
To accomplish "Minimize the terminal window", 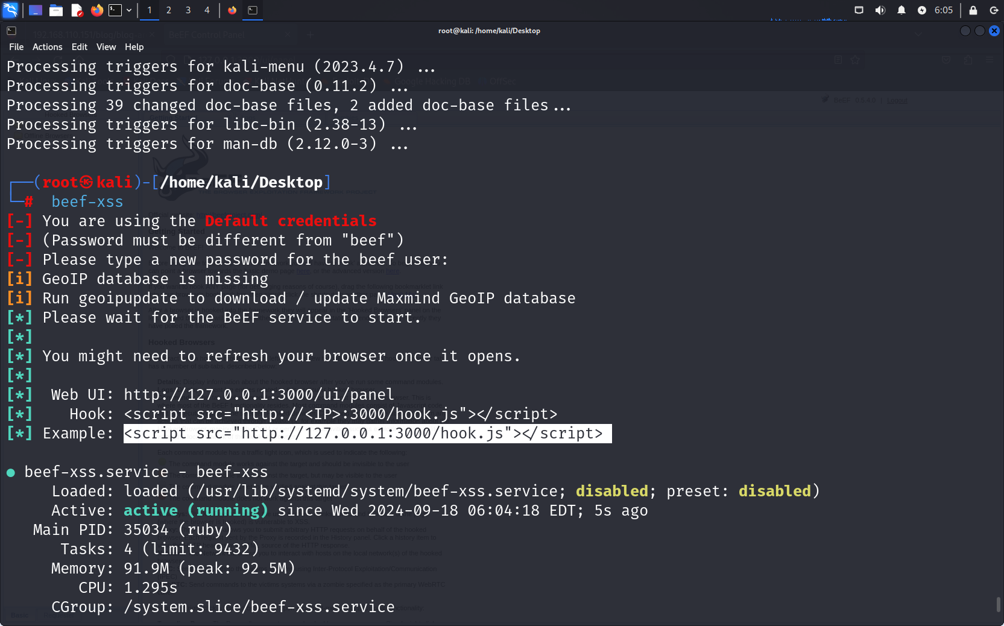I will coord(965,31).
